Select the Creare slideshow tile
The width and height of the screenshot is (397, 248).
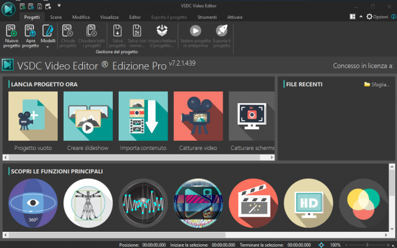click(x=88, y=116)
